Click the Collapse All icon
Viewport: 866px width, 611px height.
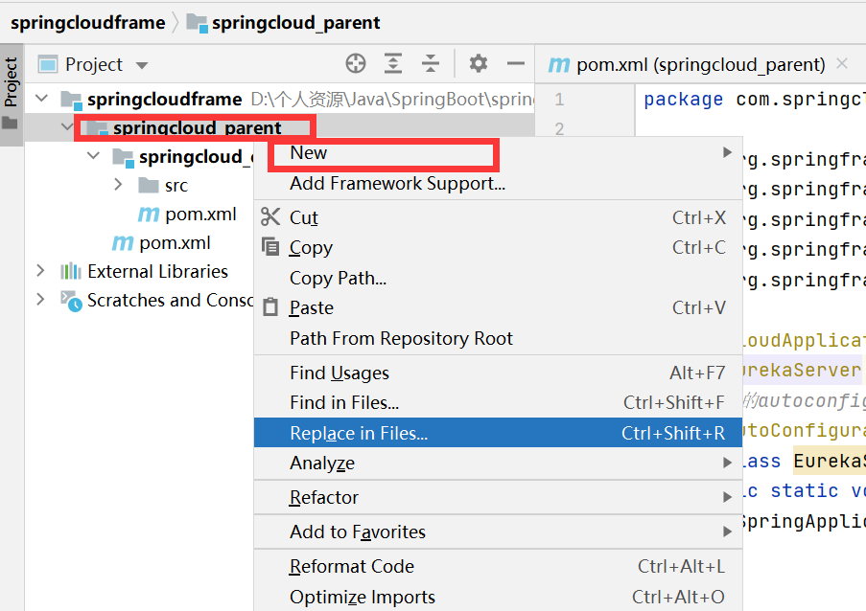pos(430,63)
